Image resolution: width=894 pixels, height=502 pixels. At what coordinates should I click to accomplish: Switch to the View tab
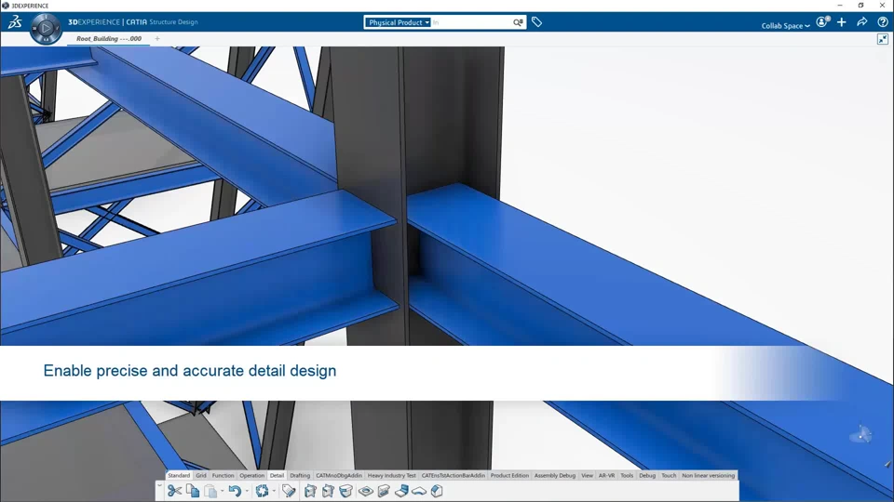(587, 475)
